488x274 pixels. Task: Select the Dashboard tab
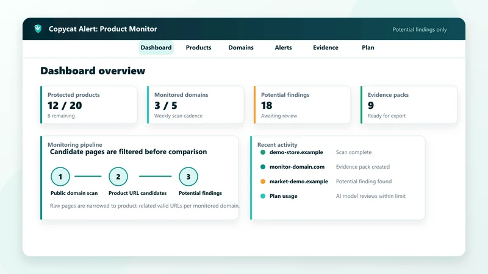[156, 47]
